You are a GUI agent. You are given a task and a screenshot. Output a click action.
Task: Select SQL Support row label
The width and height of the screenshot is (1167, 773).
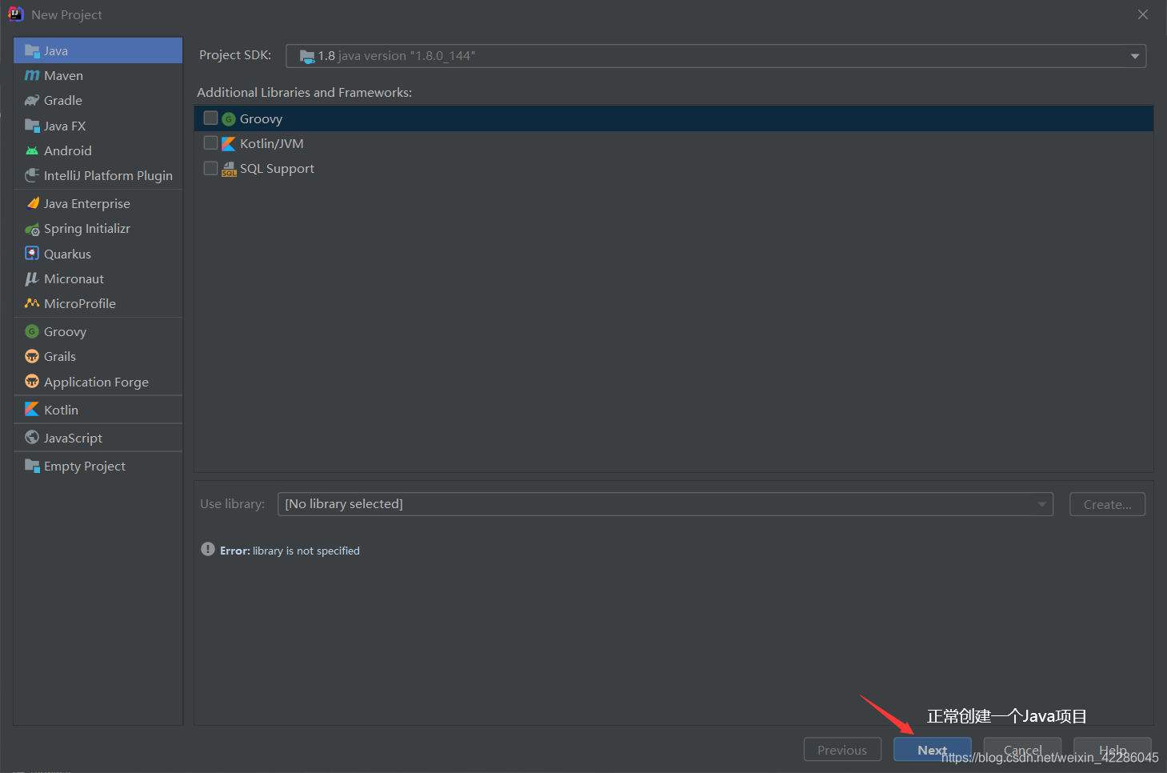coord(277,169)
